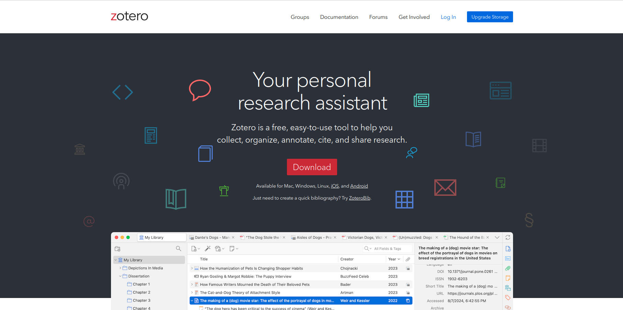Click the sync refresh icon in Zotero

tap(508, 237)
